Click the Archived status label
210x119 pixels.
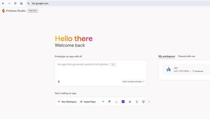click(x=198, y=71)
